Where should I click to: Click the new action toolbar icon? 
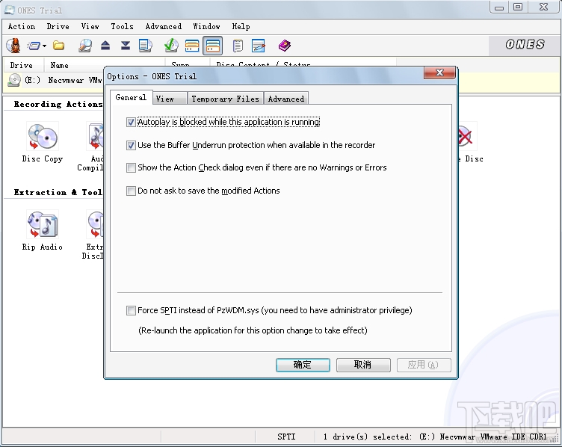coord(34,46)
